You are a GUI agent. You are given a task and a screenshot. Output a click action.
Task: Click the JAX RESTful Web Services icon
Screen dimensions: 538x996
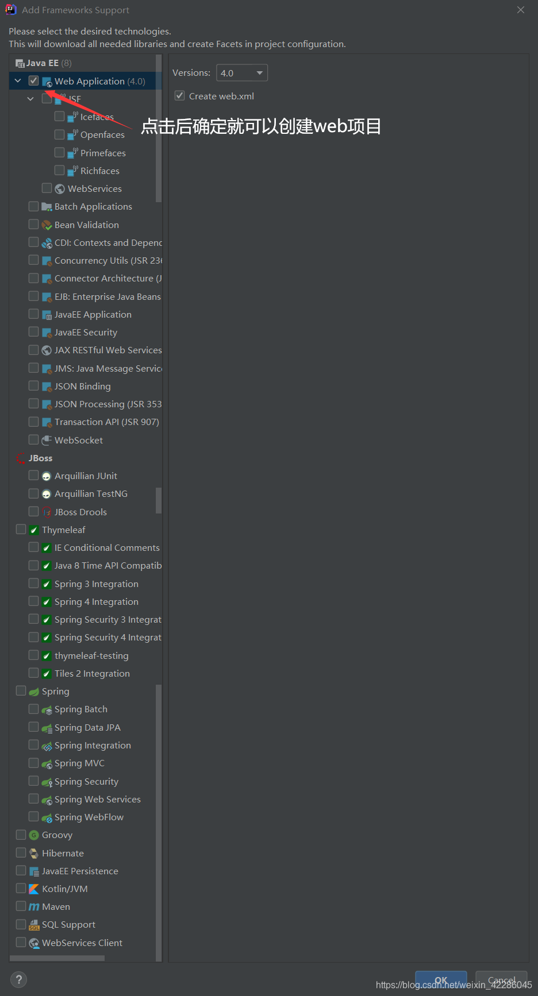(47, 350)
